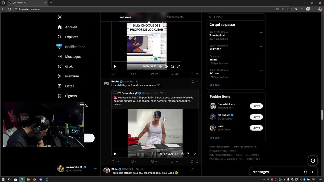The image size is (324, 182).
Task: Click the Grok icon on Skite's post
Action: (x=193, y=169)
